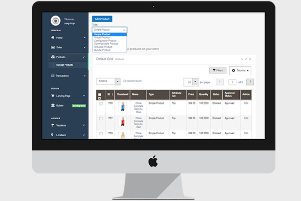Image resolution: width=301 pixels, height=201 pixels.
Task: Toggle the select-all checkbox in table header
Action: point(100,94)
